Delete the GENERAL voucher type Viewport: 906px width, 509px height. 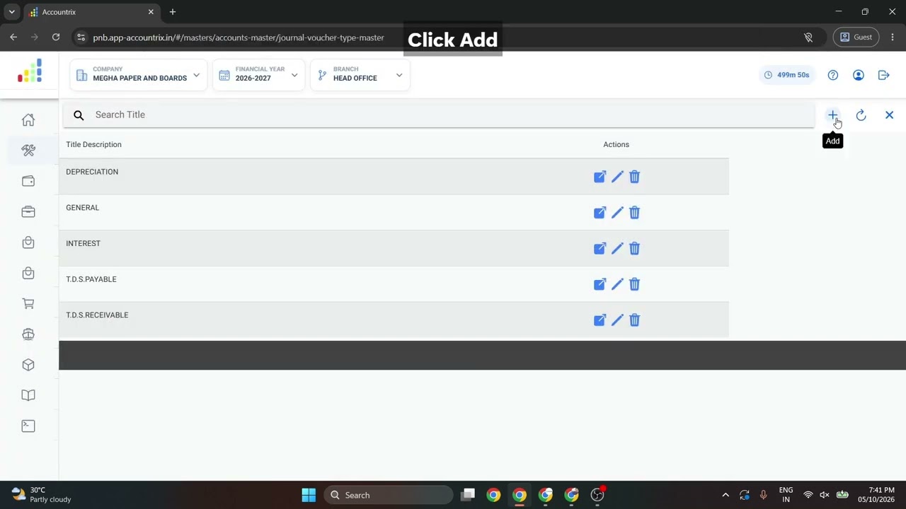tap(634, 213)
